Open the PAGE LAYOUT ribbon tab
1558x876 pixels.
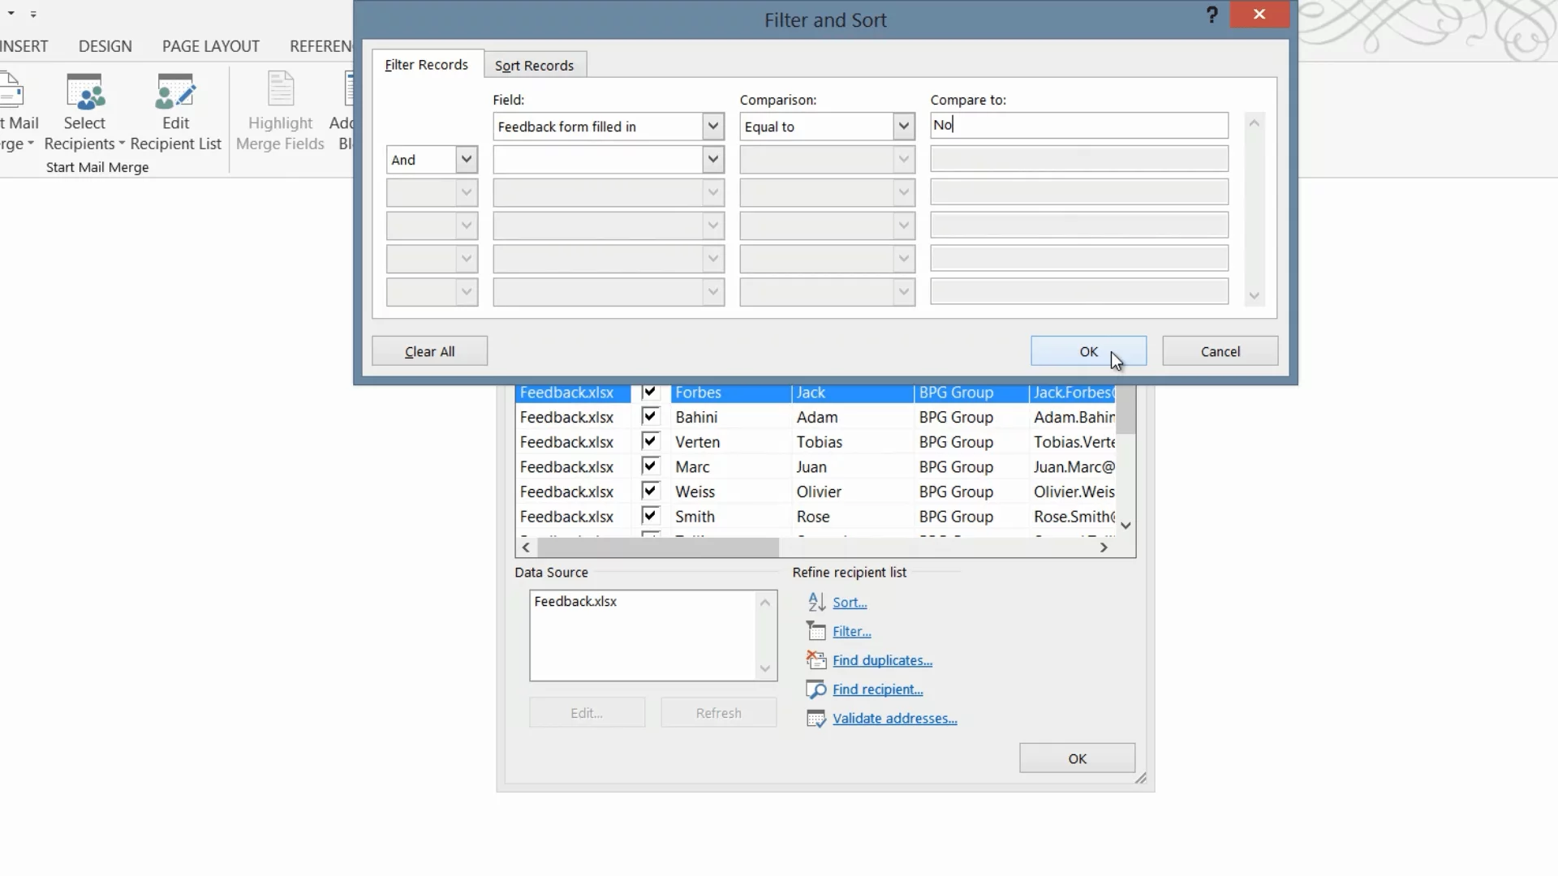[210, 46]
